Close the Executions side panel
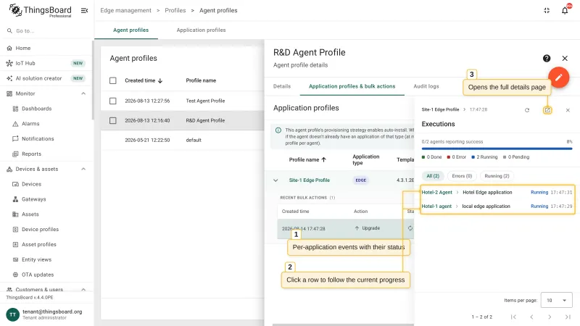 pos(568,110)
